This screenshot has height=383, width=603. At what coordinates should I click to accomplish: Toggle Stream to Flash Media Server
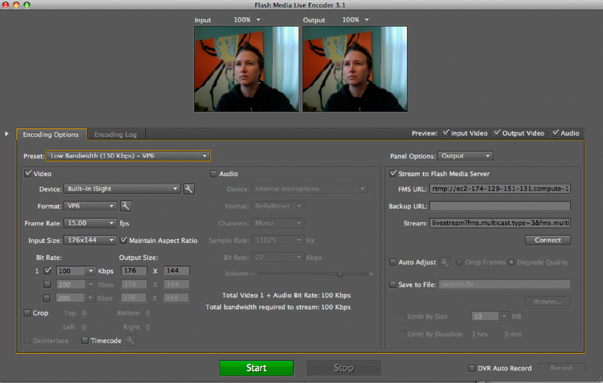point(393,173)
